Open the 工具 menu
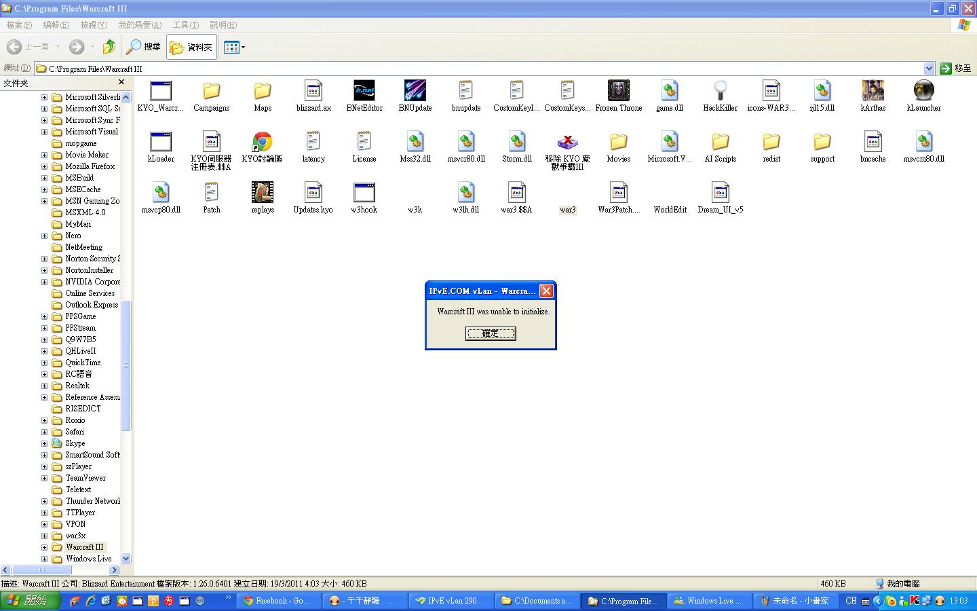 [185, 25]
